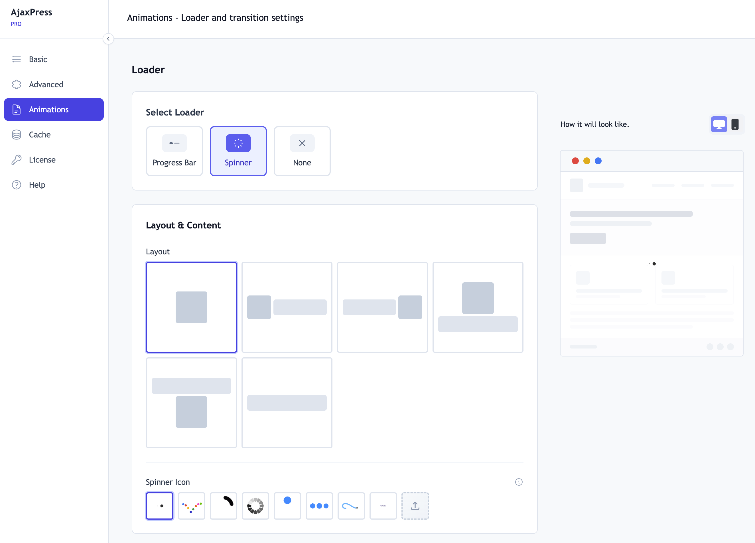Pick the gray segmented circle spinner
Screen dimensions: 755x543
point(255,506)
